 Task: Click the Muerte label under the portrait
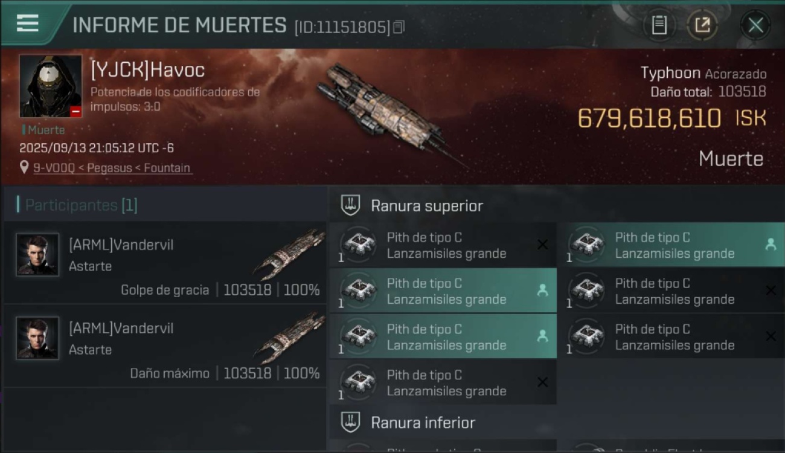[x=43, y=130]
